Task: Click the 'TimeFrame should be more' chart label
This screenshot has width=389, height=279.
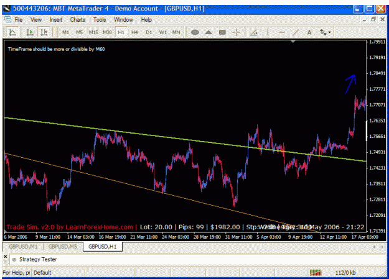Action: click(x=56, y=49)
